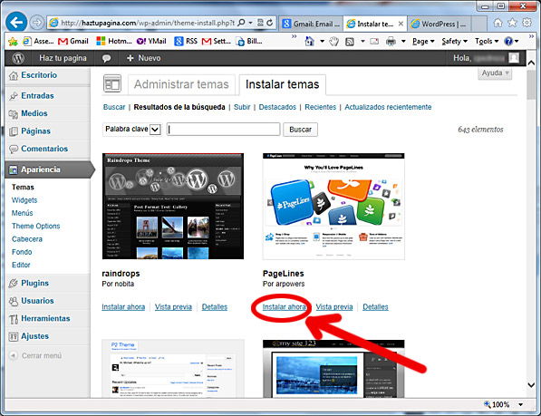Open the Tools menu dropdown
Screen dimensions: 541x416
pos(487,42)
